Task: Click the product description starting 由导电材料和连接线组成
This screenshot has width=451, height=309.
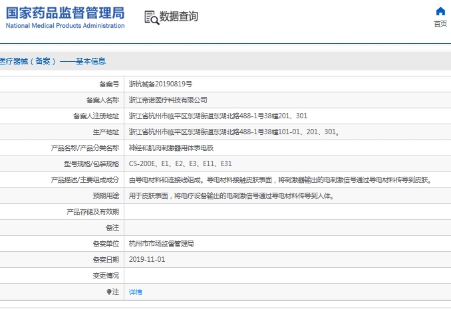Action: tap(281, 180)
